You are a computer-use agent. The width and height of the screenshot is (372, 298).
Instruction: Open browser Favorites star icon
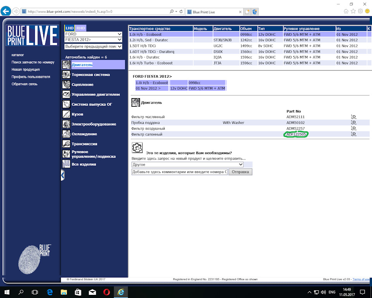point(353,11)
